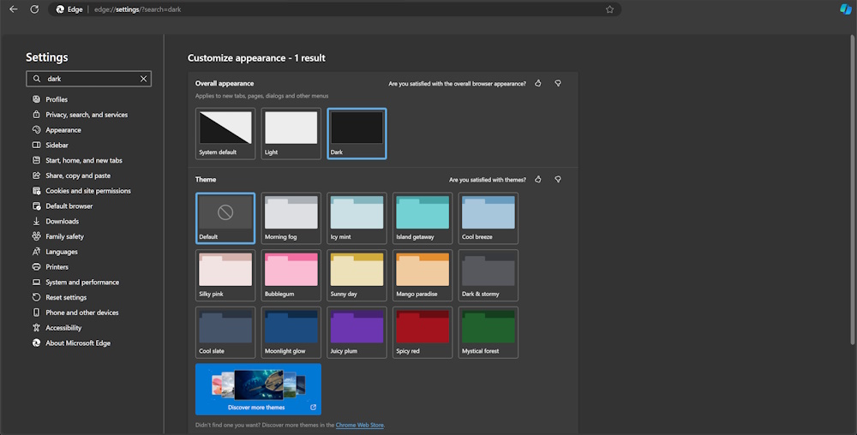This screenshot has height=435, width=857.
Task: Open Default browser settings
Action: pos(63,206)
